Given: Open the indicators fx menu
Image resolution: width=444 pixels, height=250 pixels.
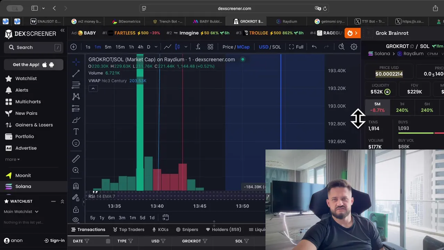Looking at the screenshot, I should [x=198, y=47].
